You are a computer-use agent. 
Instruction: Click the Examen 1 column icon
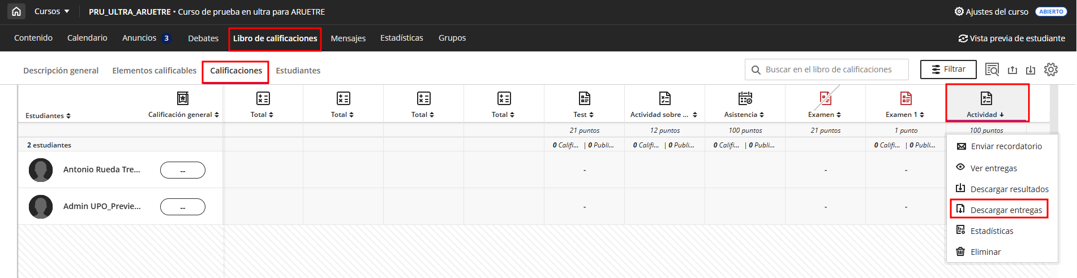pos(906,98)
